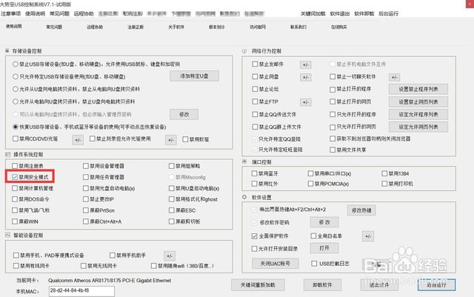Open the 注意事项 menu
The height and width of the screenshot is (297, 474).
pos(10,13)
